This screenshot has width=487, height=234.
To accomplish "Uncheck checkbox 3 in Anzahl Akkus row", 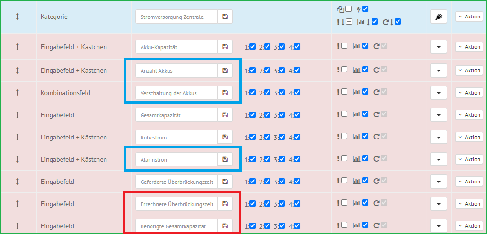I will point(282,70).
